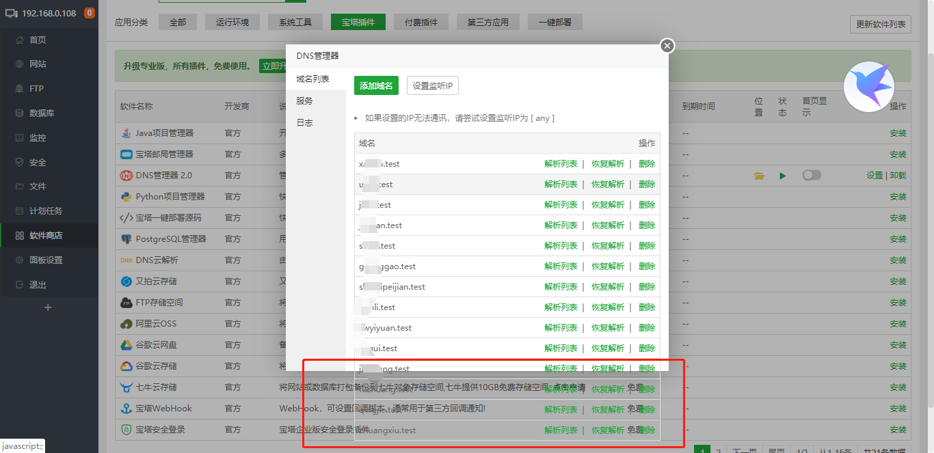Image resolution: width=934 pixels, height=453 pixels.
Task: Open 服务 tab in DNS dialog
Action: [316, 101]
